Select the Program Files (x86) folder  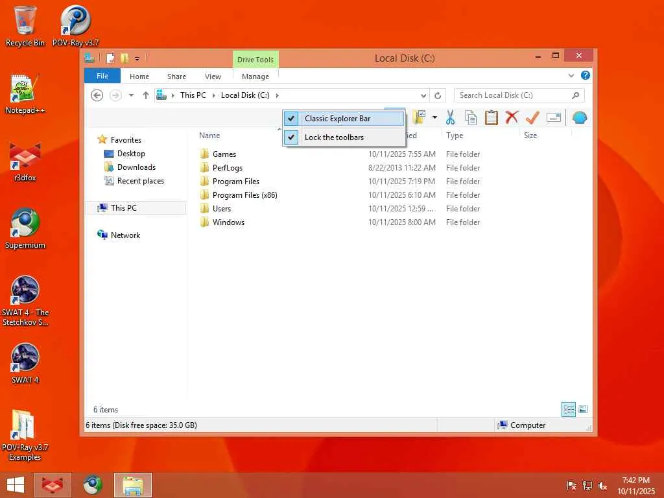(244, 195)
